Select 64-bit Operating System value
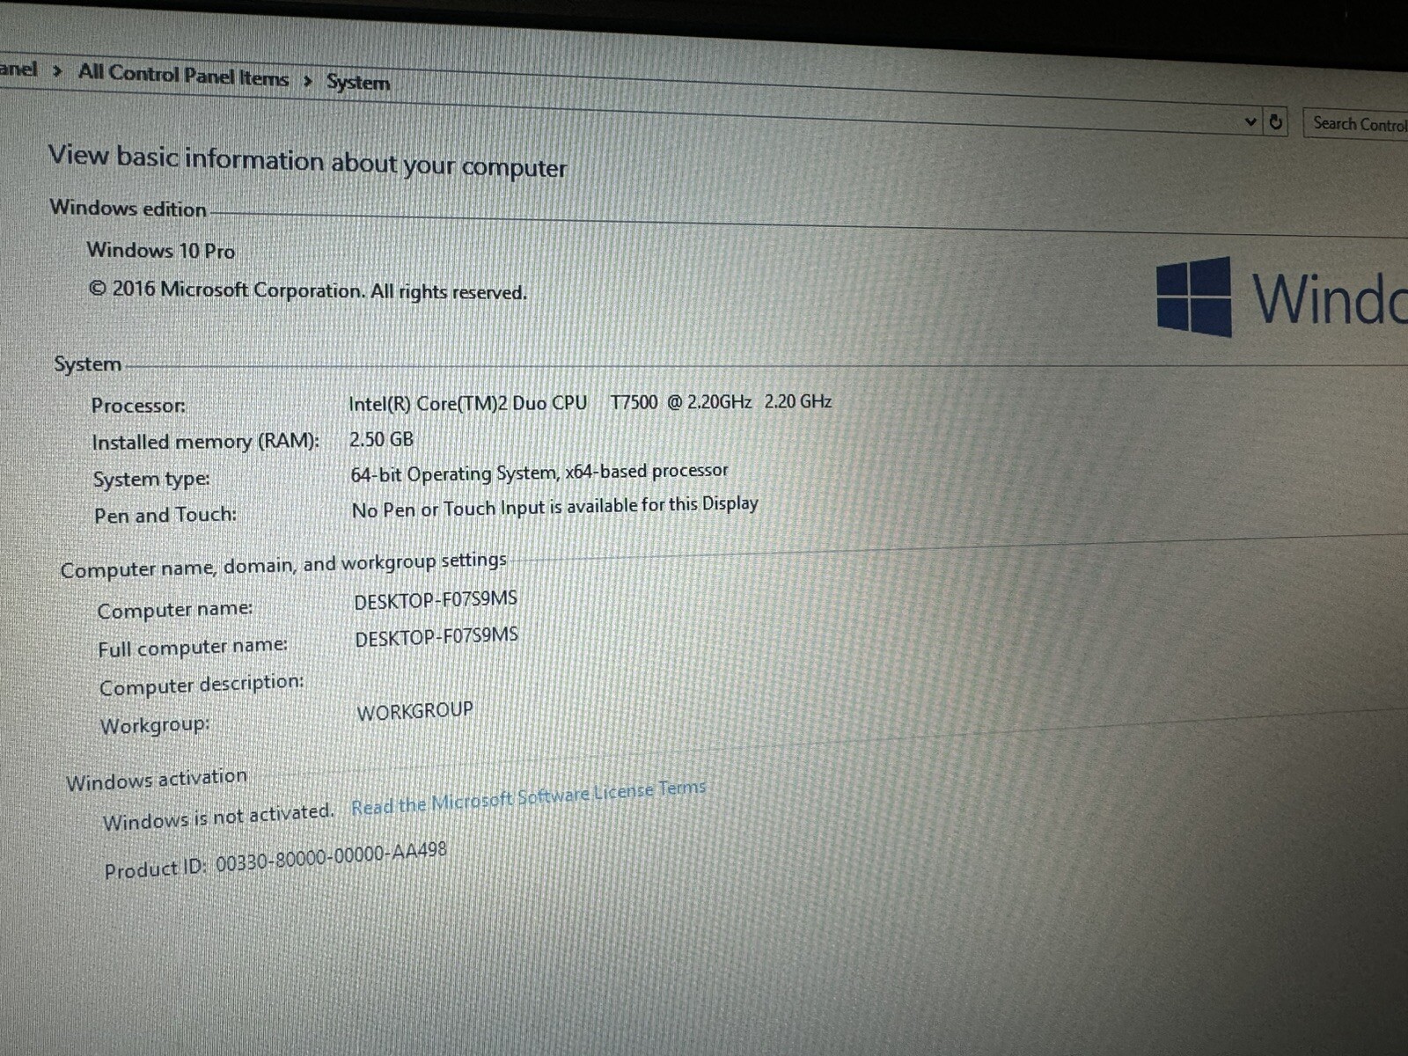 pos(539,473)
